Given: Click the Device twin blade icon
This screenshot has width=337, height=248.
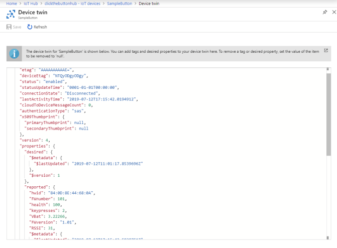Looking at the screenshot, I should coord(11,14).
